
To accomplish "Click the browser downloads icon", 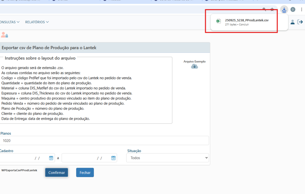I will [x=284, y=10].
